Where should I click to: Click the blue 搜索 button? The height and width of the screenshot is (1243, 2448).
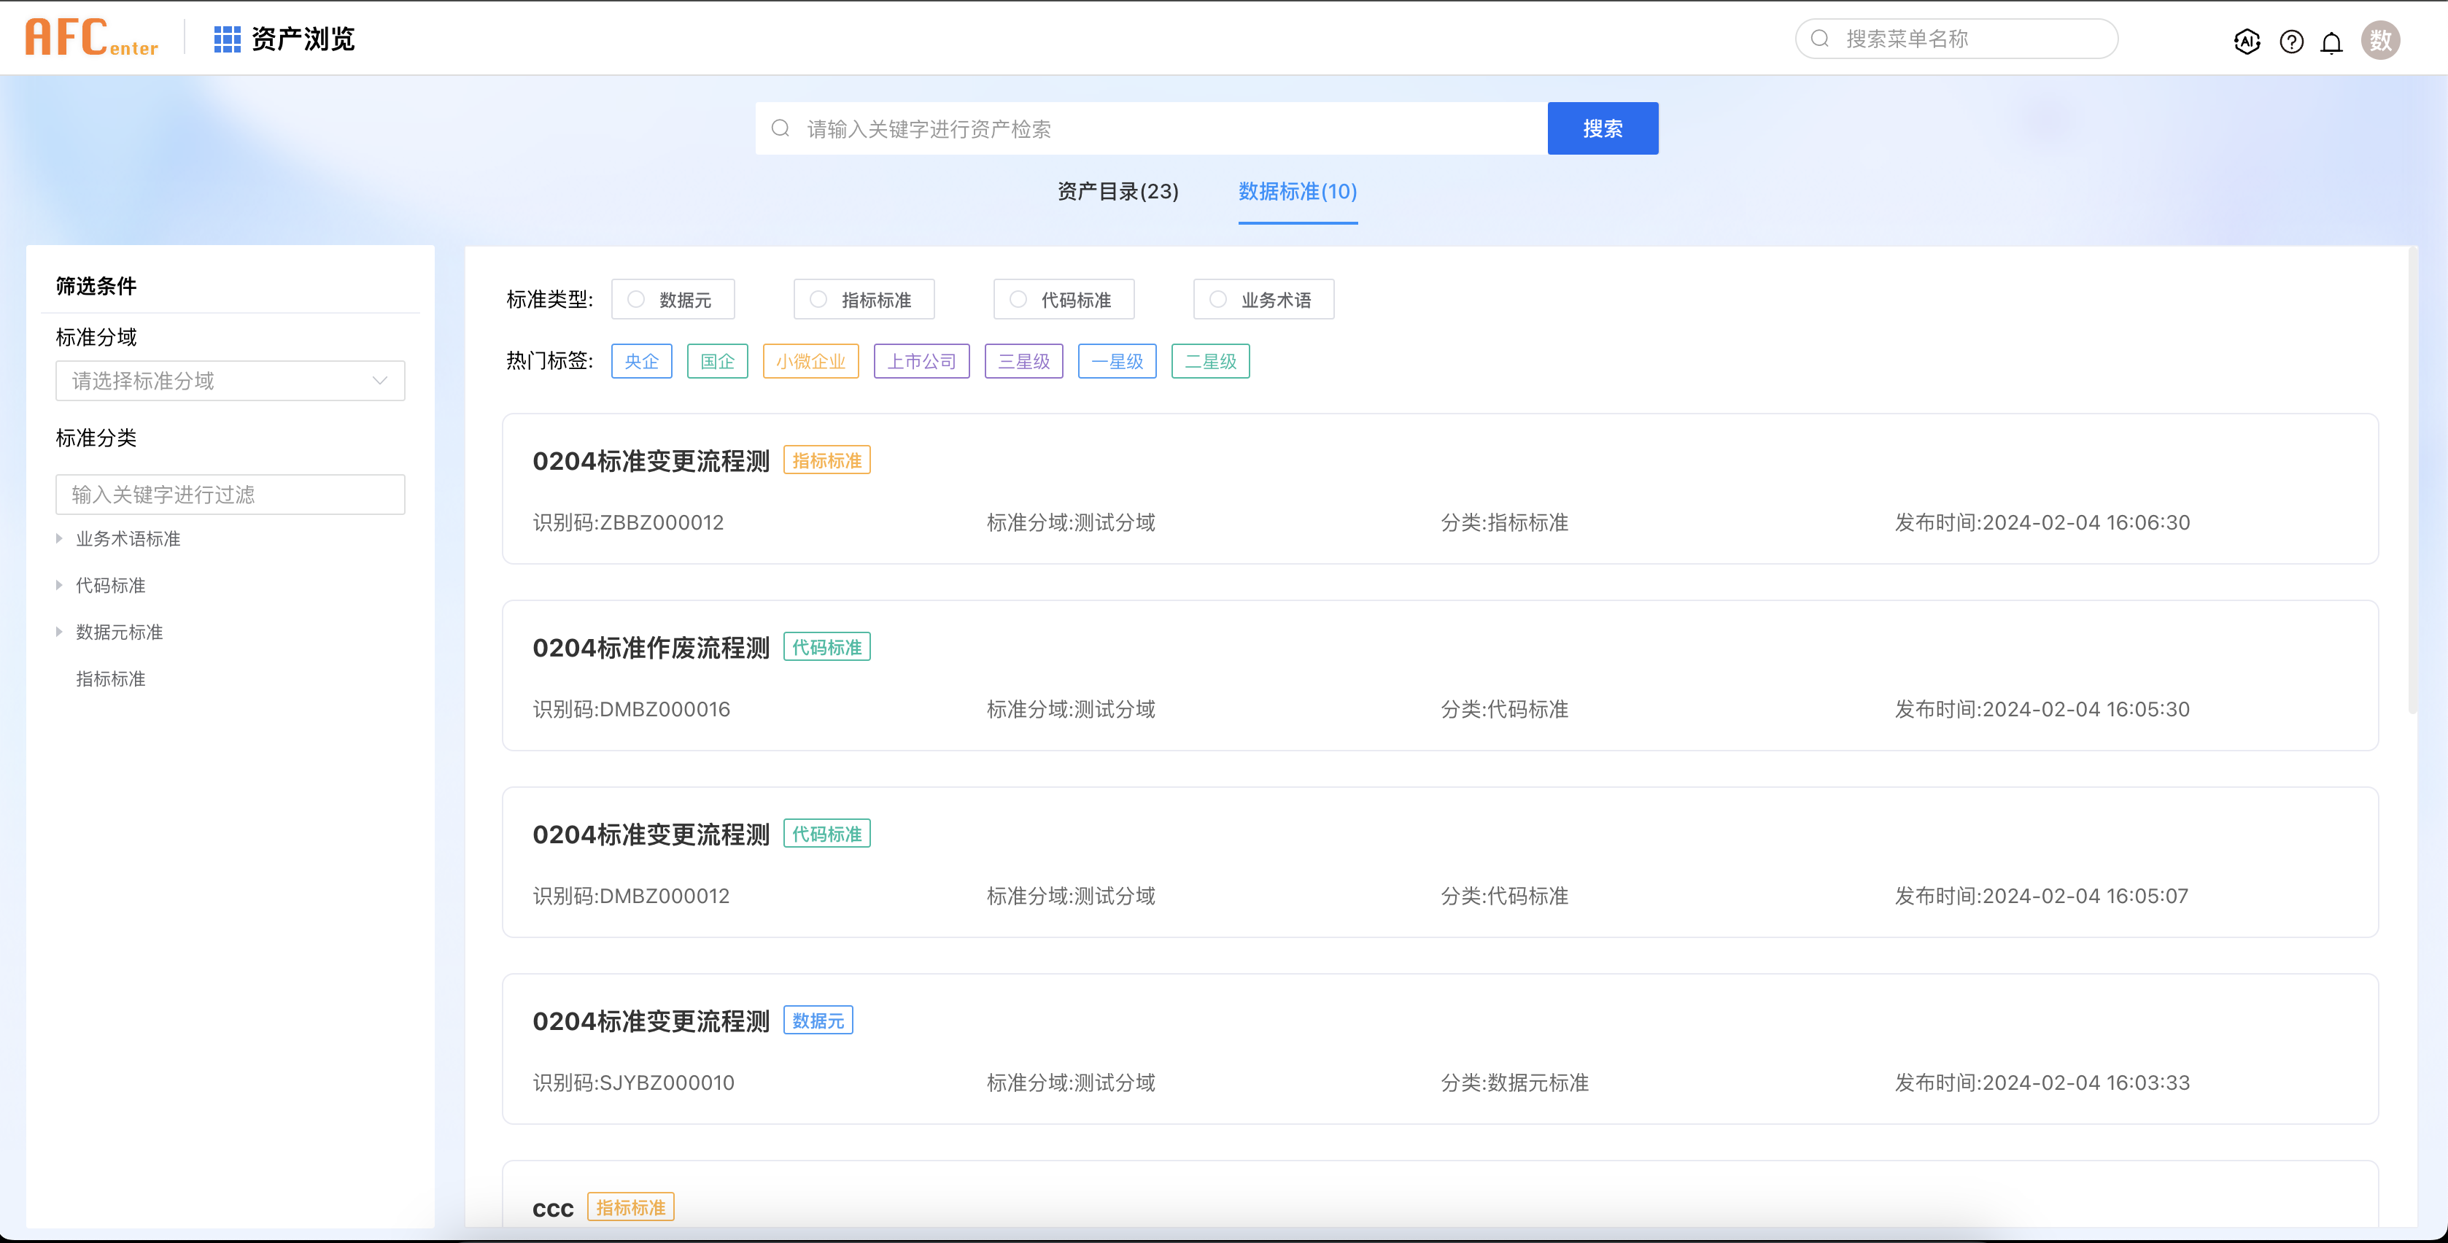(1603, 128)
